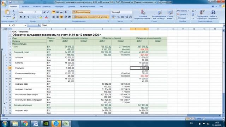
Task: Toggle middle vertical alignment
Action: point(58,12)
